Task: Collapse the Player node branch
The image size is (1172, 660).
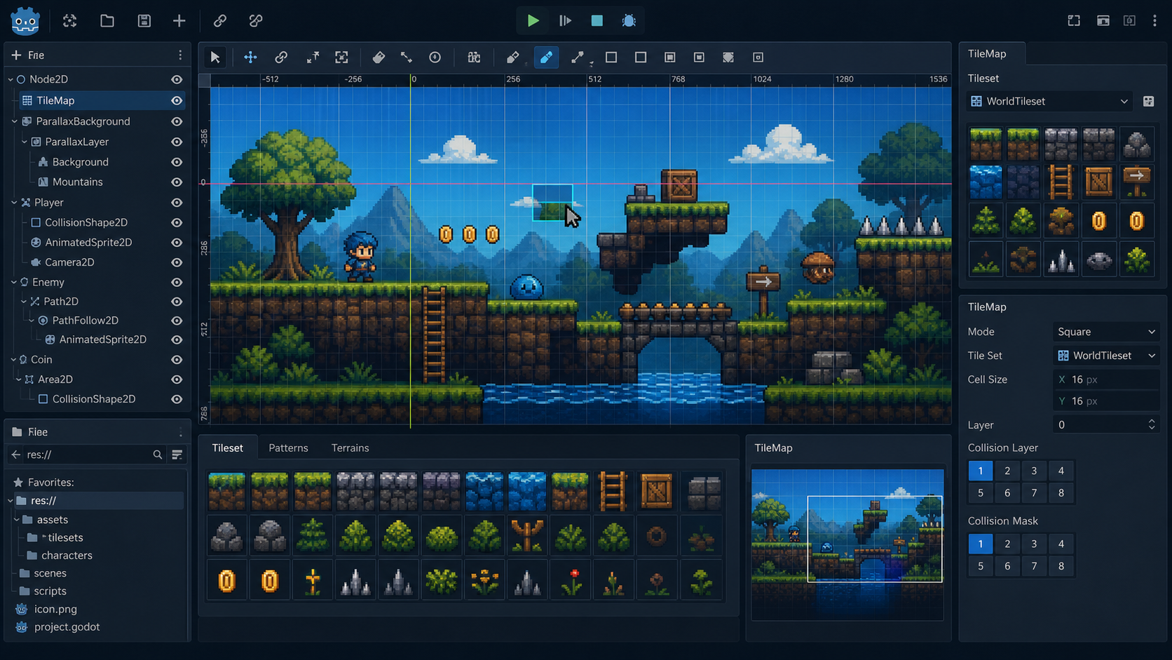Action: point(14,202)
